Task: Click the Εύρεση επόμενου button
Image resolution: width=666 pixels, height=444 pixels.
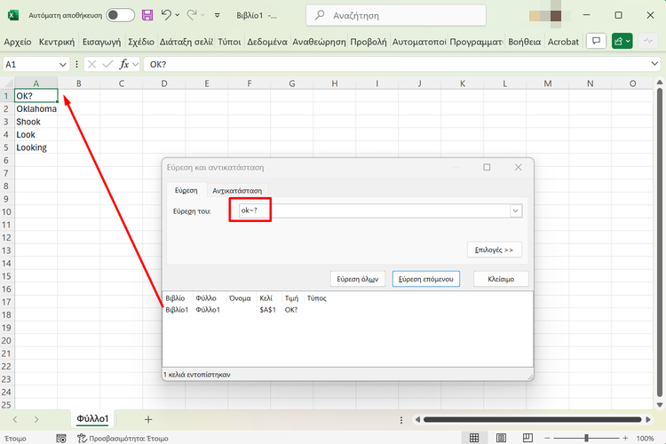Action: tap(426, 279)
